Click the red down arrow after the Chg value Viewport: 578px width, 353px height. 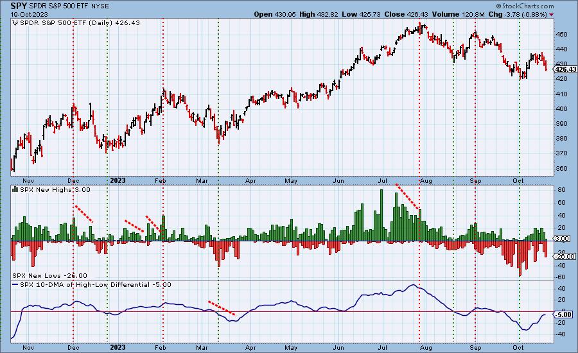pyautogui.click(x=551, y=15)
